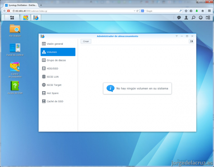The width and height of the screenshot is (214, 167).
Task: Reload the page with refresh icon
Action: click(137, 11)
